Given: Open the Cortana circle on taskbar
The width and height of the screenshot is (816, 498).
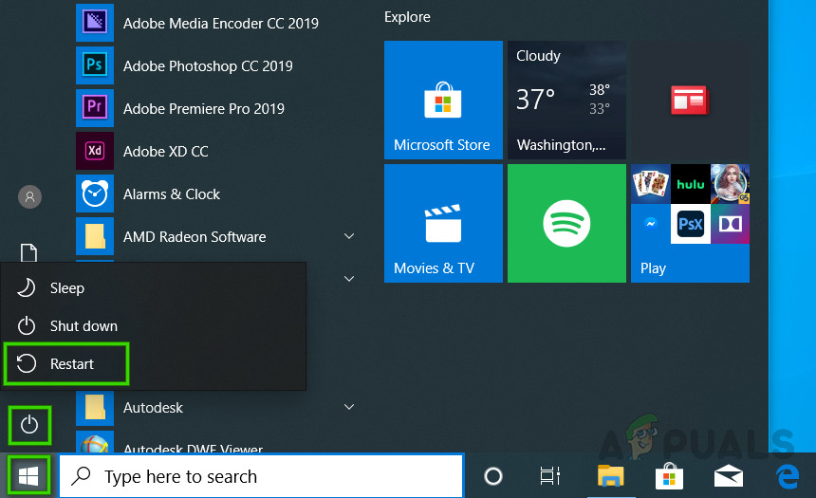Looking at the screenshot, I should coord(492,475).
